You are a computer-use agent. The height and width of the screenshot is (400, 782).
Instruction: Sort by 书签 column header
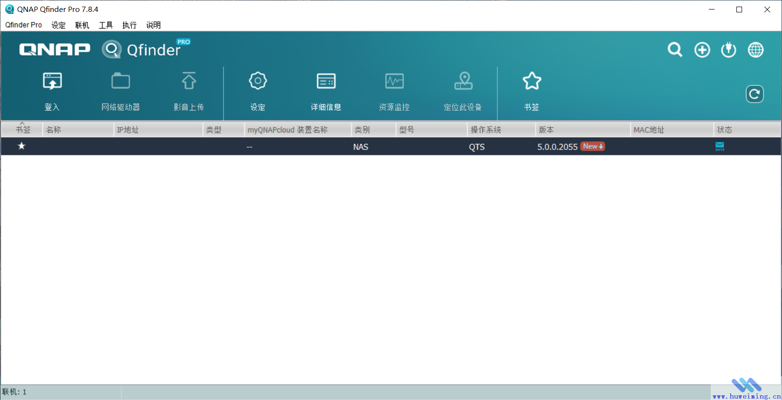(22, 130)
